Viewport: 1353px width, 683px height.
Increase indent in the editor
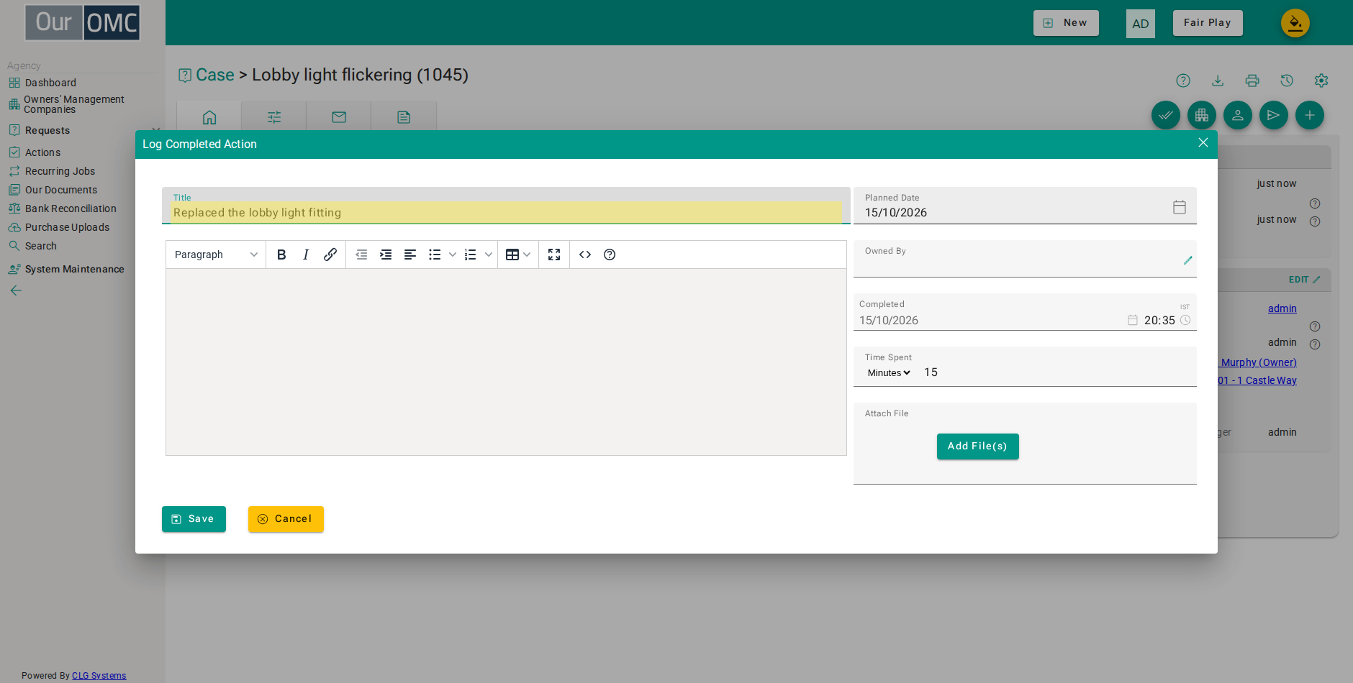(x=386, y=255)
